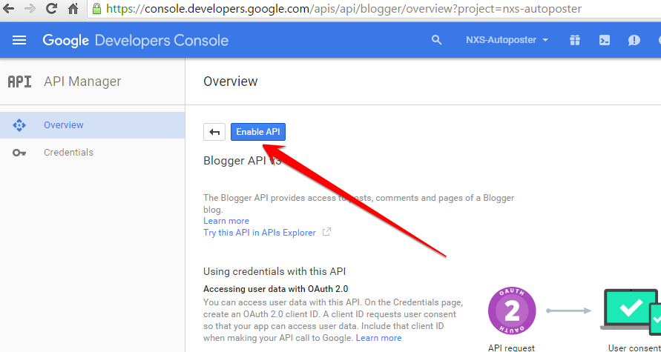This screenshot has width=661, height=352.
Task: Click Accessing user data with OAuth 2.0 text
Action: (276, 289)
